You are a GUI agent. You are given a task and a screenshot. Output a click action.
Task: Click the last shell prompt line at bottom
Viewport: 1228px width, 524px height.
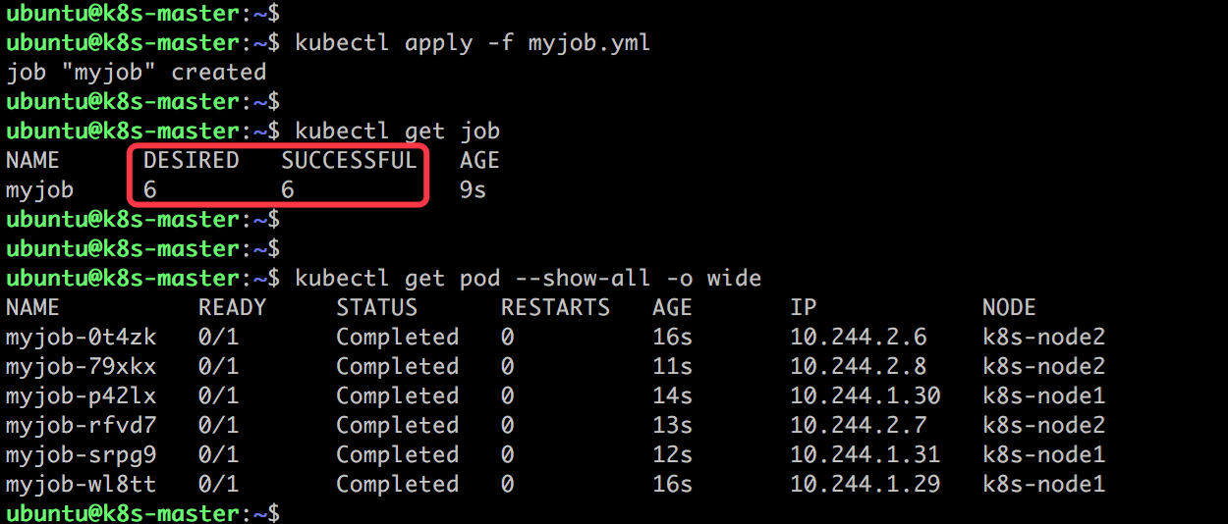point(142,513)
